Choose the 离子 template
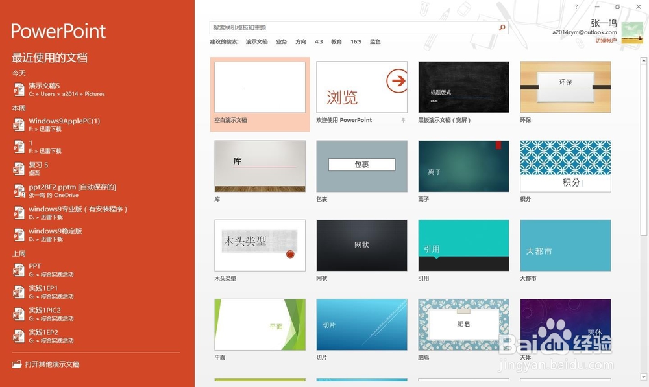 tap(463, 166)
